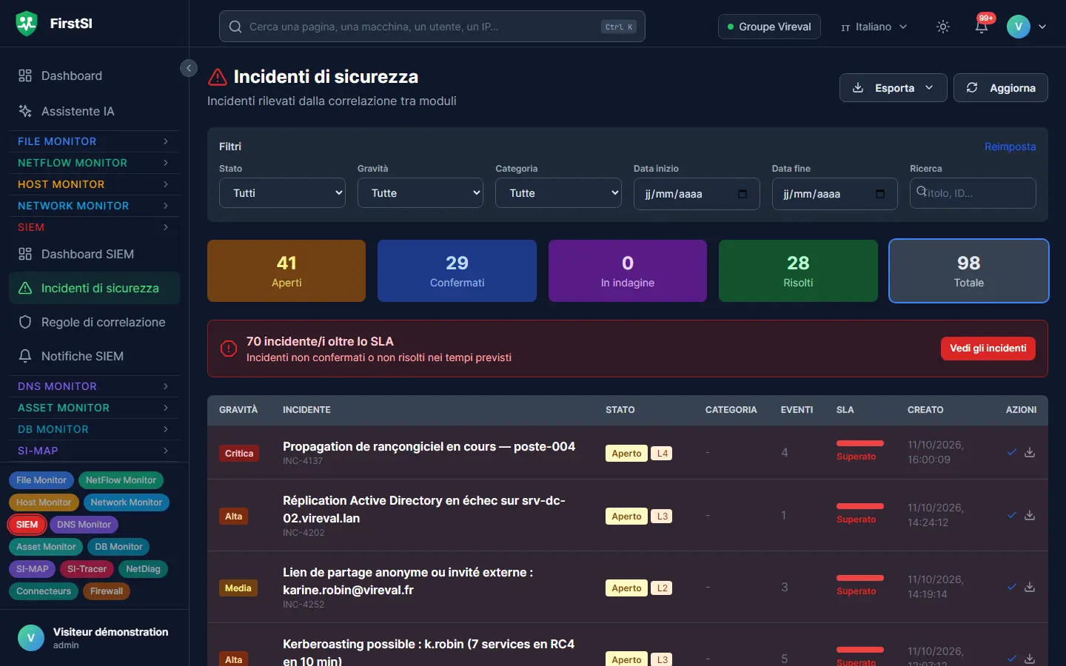
Task: Click the Reimposta filters link
Action: click(1010, 147)
